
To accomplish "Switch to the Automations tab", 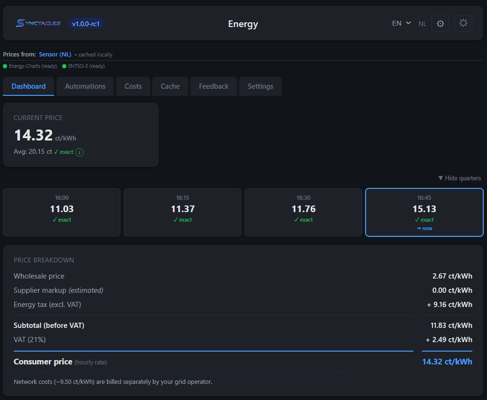I will [85, 86].
